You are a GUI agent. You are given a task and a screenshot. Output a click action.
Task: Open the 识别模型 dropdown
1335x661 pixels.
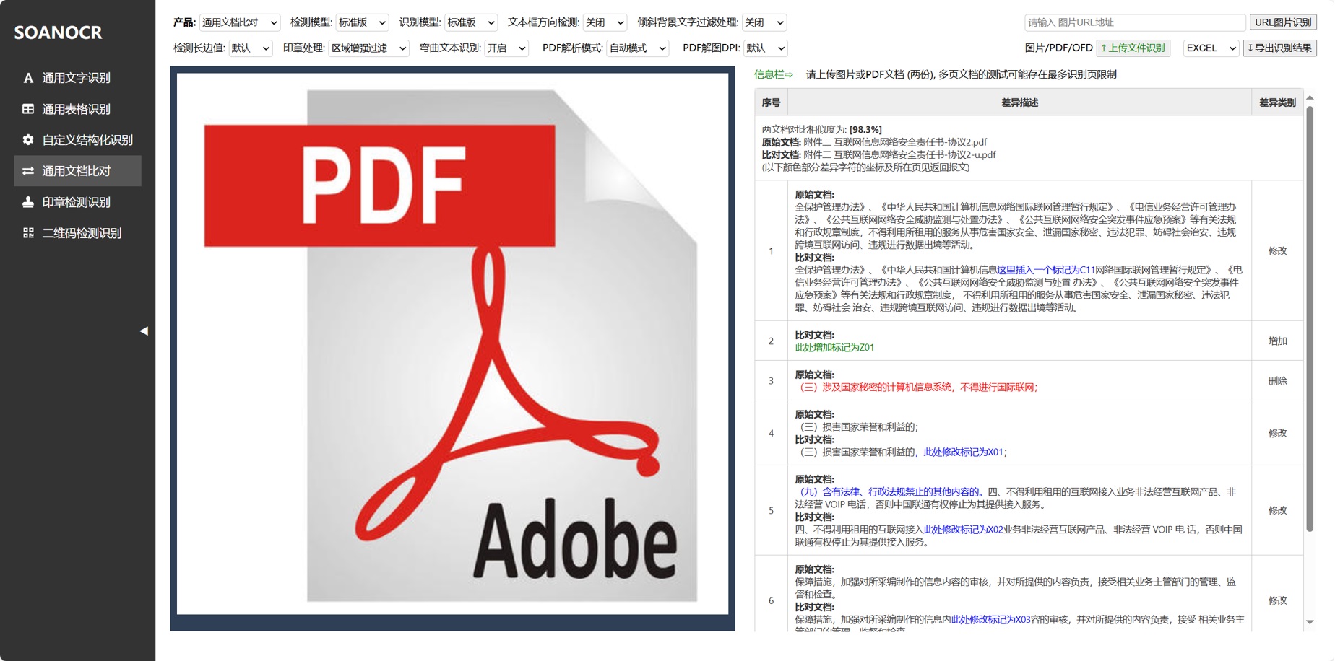coord(471,22)
